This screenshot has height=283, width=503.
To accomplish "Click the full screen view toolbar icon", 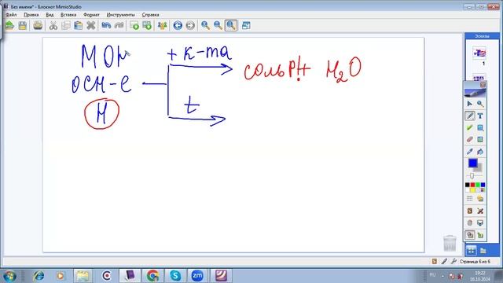I will [x=246, y=25].
